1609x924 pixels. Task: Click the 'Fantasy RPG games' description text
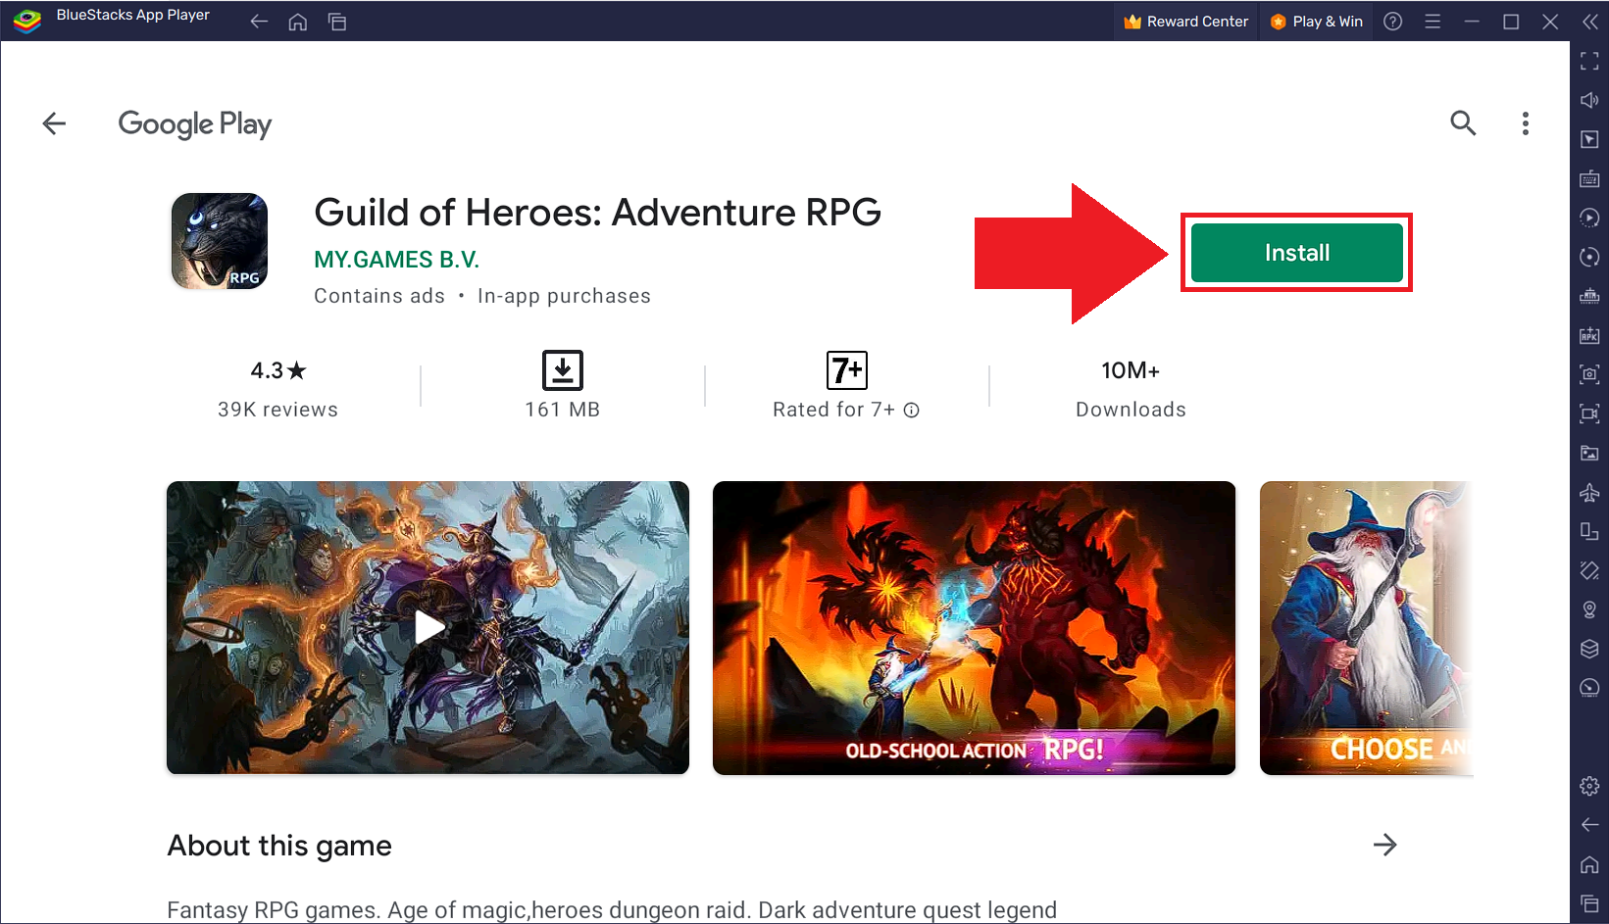[x=612, y=910]
